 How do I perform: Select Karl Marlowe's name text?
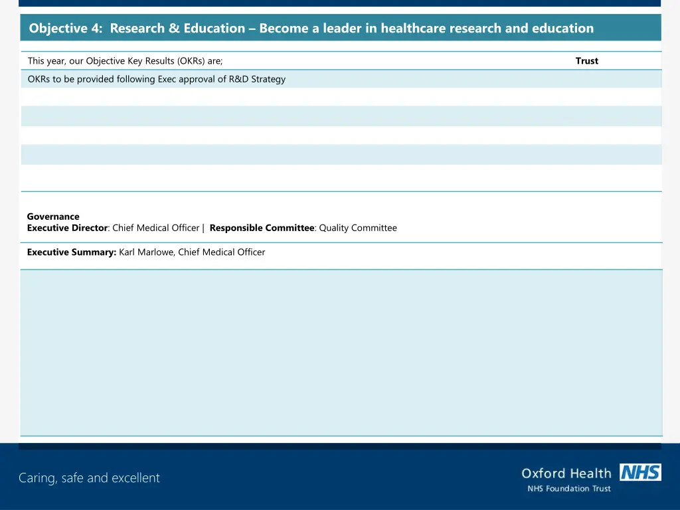[x=142, y=252]
